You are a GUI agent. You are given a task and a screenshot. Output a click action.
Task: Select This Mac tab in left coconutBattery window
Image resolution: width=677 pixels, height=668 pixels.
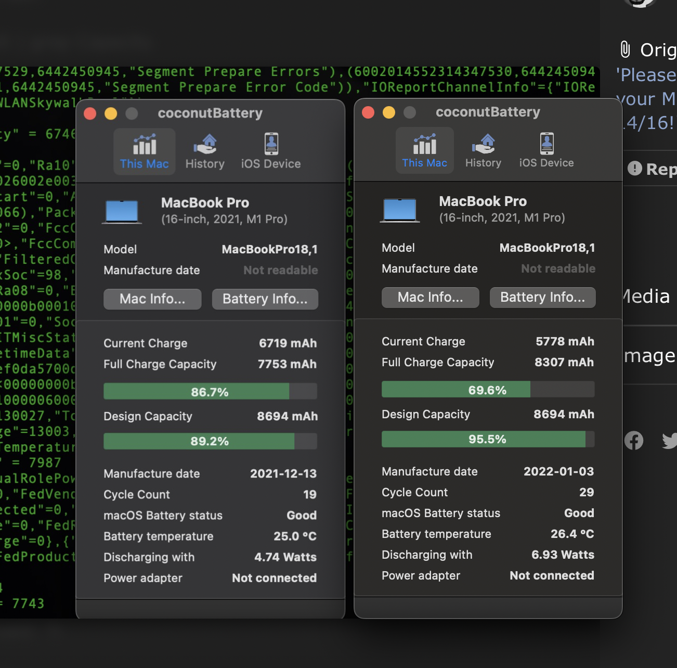145,151
